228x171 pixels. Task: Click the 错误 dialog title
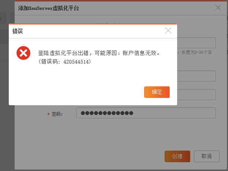[x=18, y=31]
